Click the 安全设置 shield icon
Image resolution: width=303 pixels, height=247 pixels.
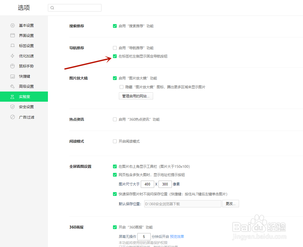13,107
